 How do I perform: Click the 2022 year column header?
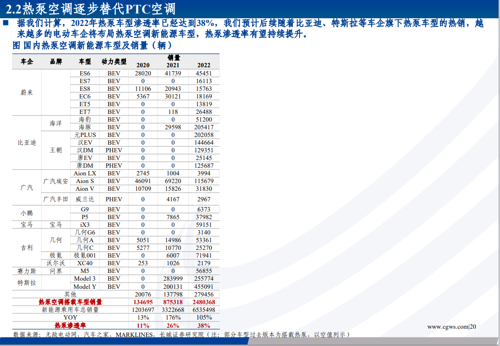[204, 65]
